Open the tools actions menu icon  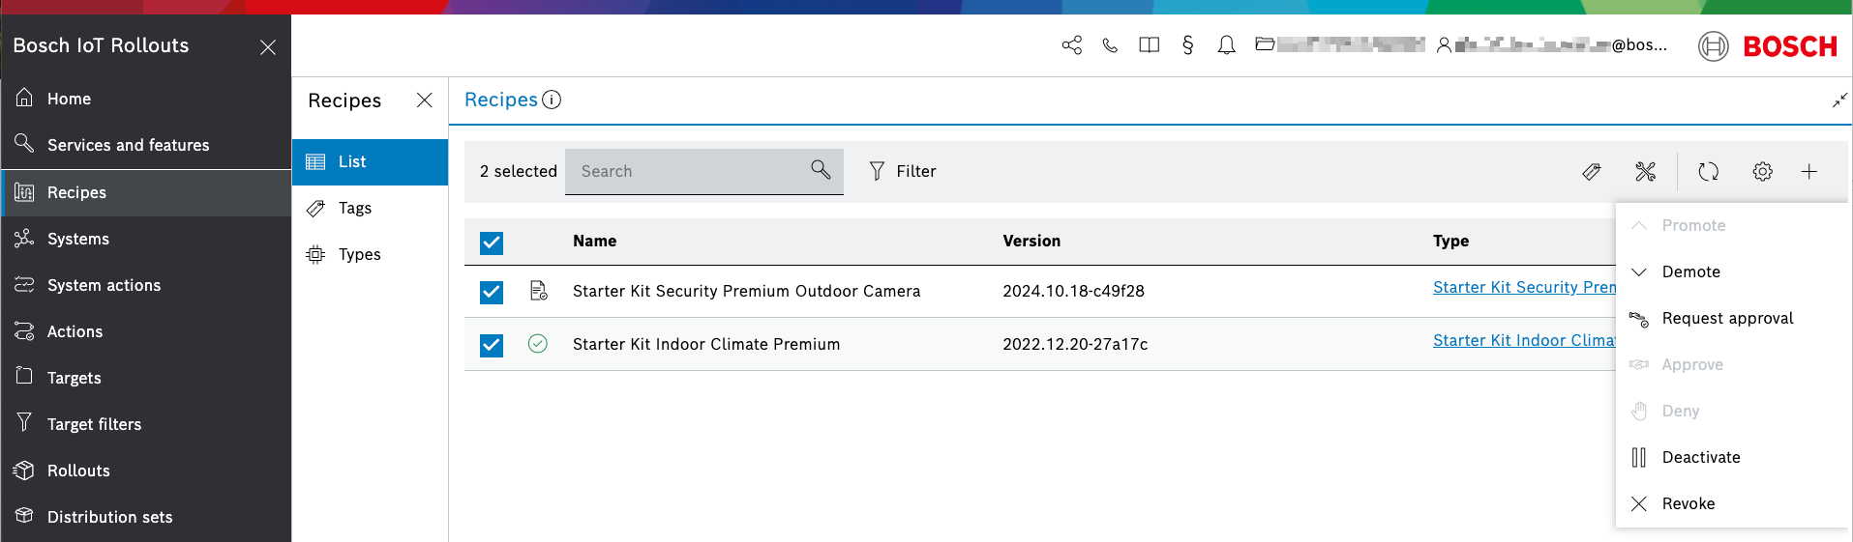[1645, 172]
